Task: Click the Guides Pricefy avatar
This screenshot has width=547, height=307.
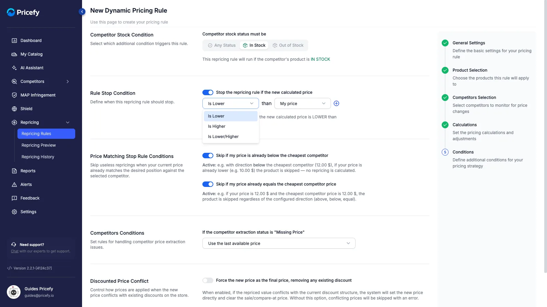Action: 14,292
